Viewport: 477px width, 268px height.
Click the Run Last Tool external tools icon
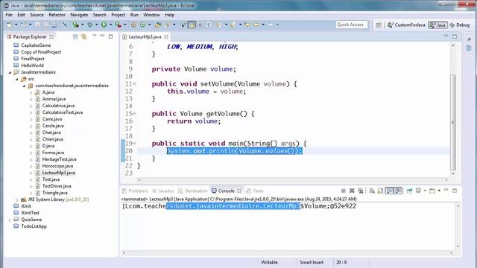(x=118, y=25)
